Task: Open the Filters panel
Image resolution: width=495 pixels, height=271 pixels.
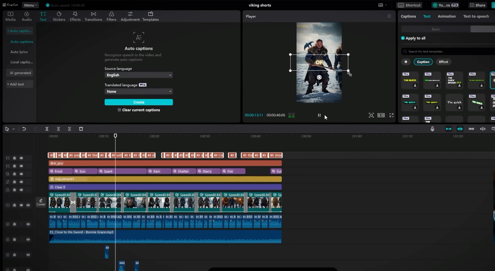Action: 111,16
